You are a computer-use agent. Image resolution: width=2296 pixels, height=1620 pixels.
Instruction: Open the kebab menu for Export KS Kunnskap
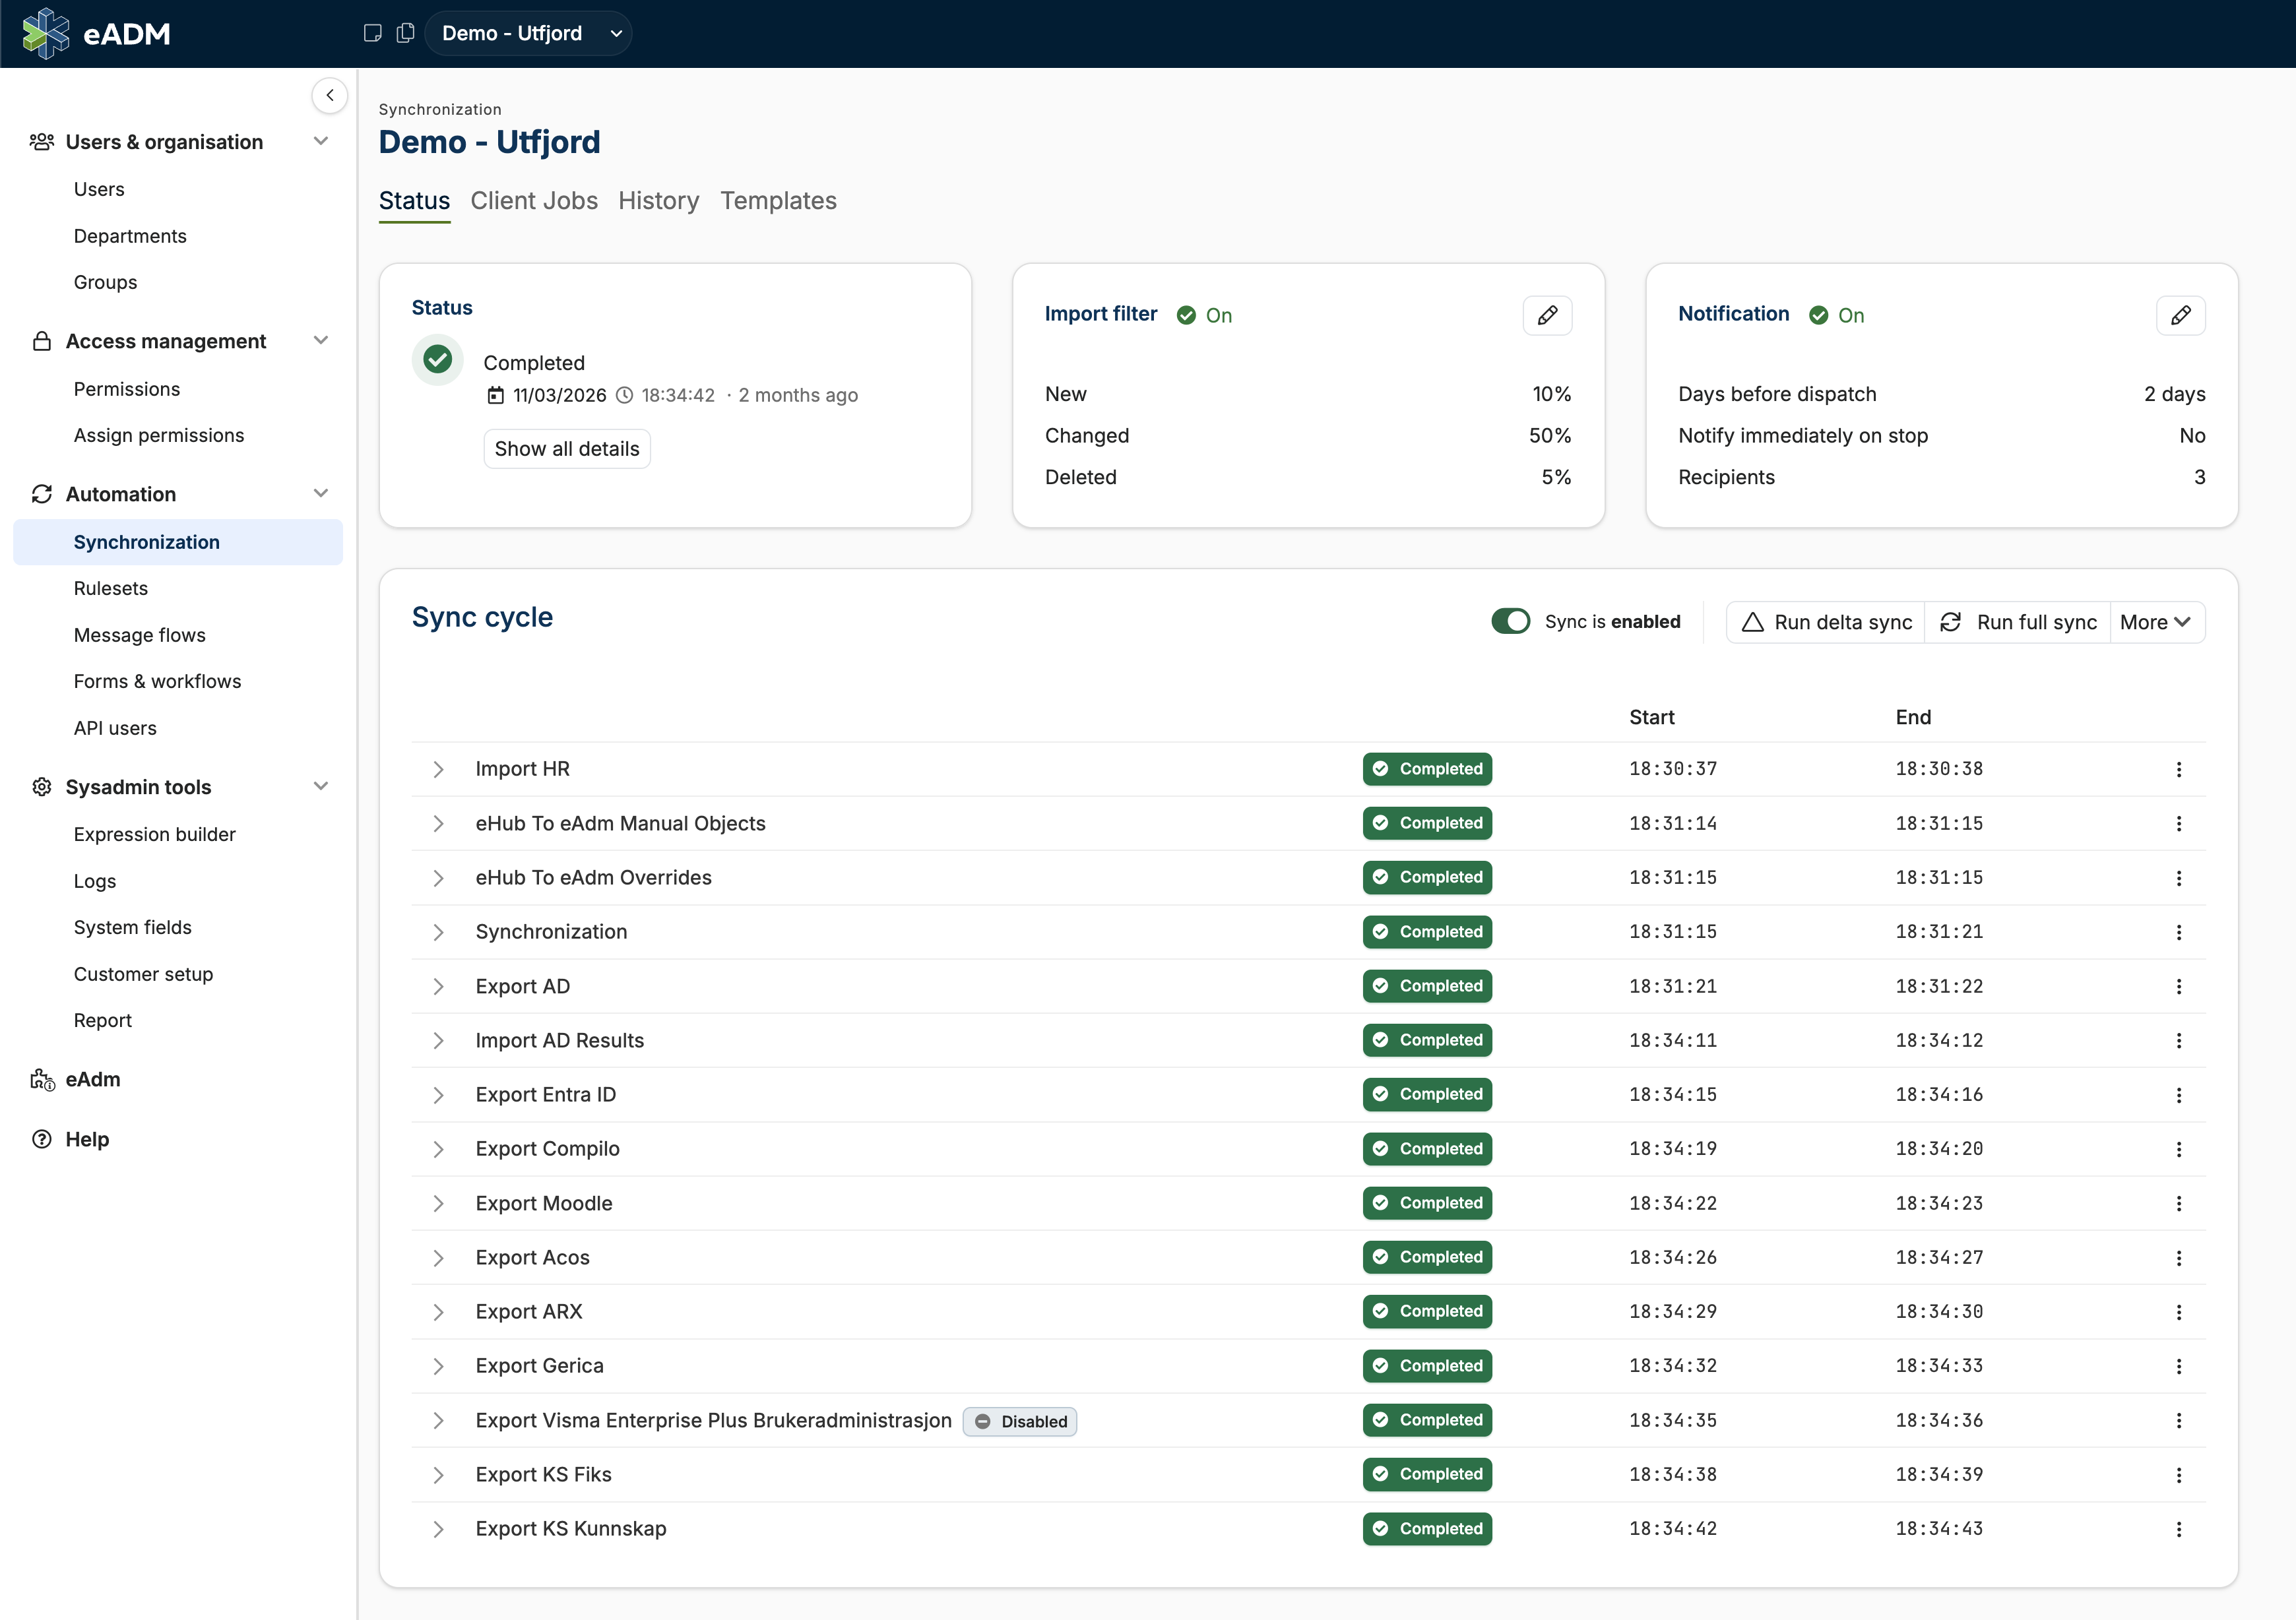(x=2178, y=1529)
